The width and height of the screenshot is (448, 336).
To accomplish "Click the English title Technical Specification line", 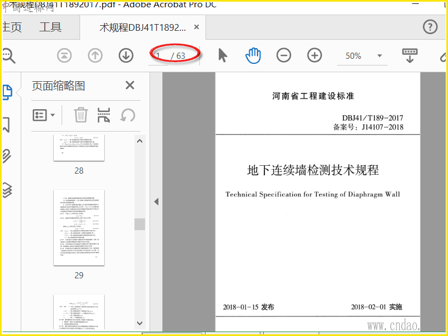I will pyautogui.click(x=312, y=194).
